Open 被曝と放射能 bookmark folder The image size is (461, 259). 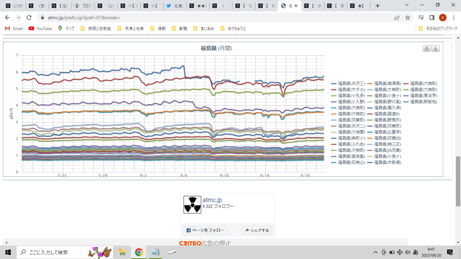[96, 28]
